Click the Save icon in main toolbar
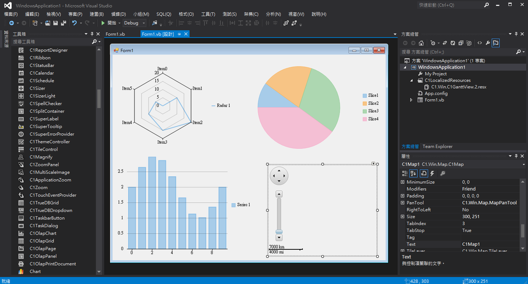The image size is (528, 284). click(x=55, y=23)
